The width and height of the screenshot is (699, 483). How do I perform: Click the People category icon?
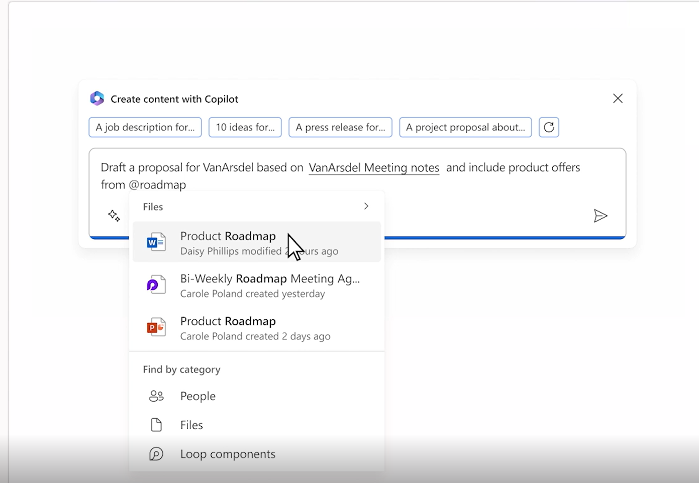click(156, 396)
